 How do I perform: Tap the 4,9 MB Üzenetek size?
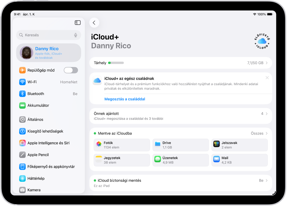click(168, 162)
